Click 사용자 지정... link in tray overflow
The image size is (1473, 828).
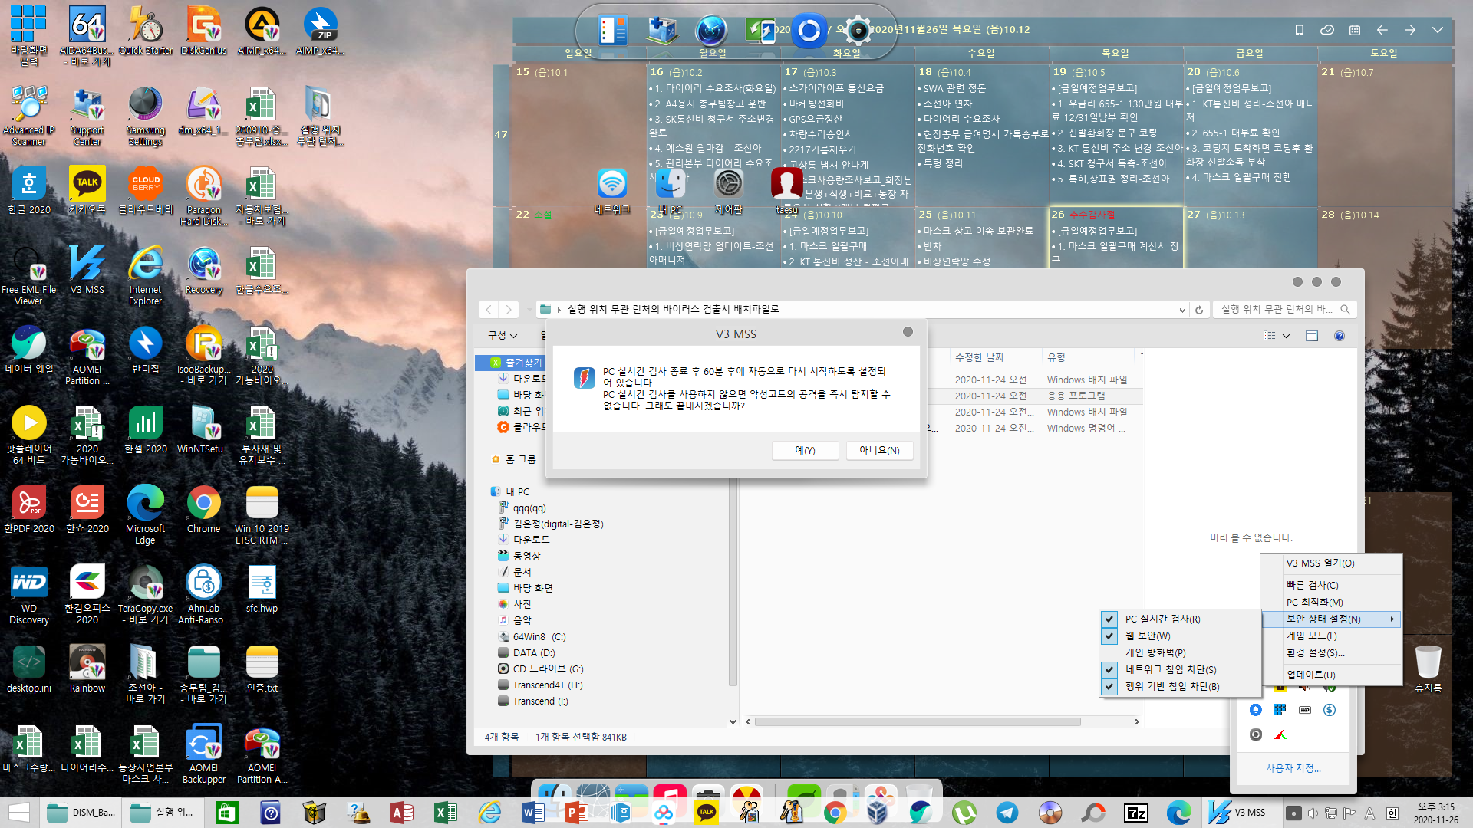(x=1293, y=768)
